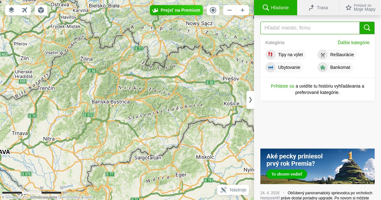Open Moje Mapy login tab
This screenshot has width=381, height=200.
360,8
